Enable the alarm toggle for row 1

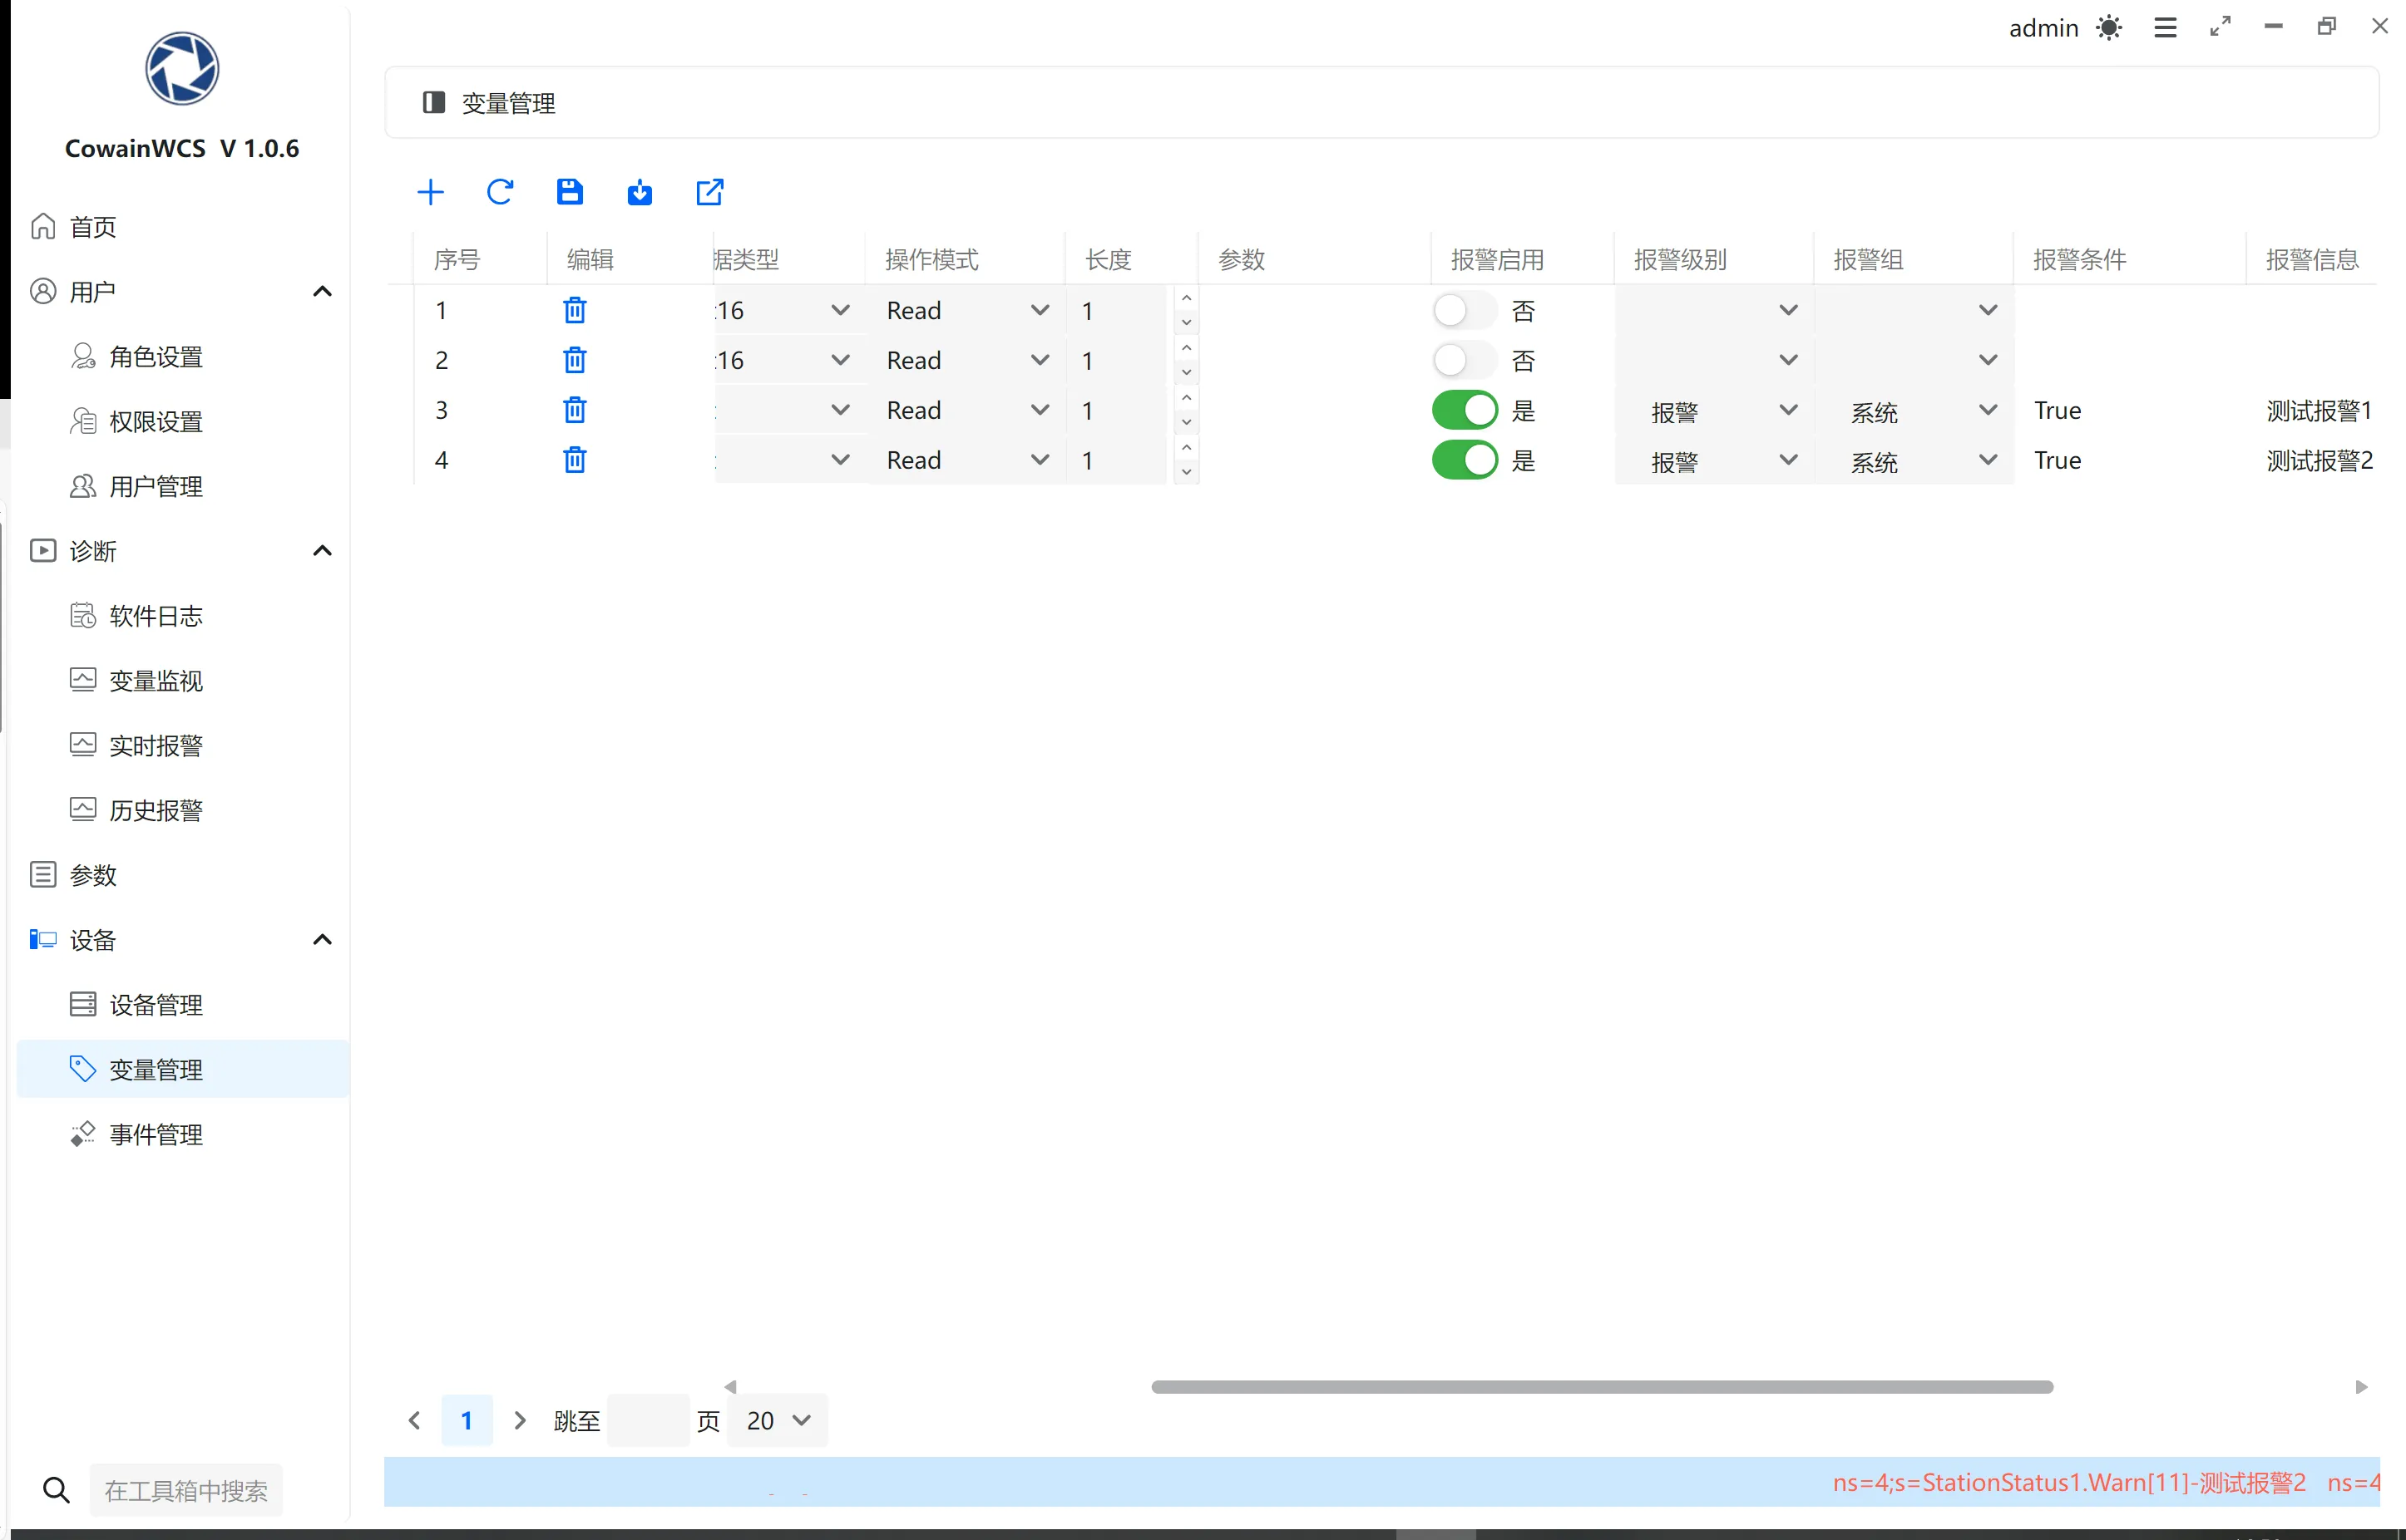click(1464, 311)
